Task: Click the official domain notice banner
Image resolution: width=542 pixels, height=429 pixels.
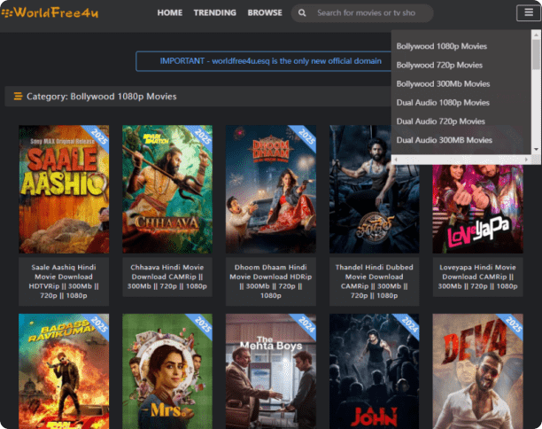Action: click(270, 61)
